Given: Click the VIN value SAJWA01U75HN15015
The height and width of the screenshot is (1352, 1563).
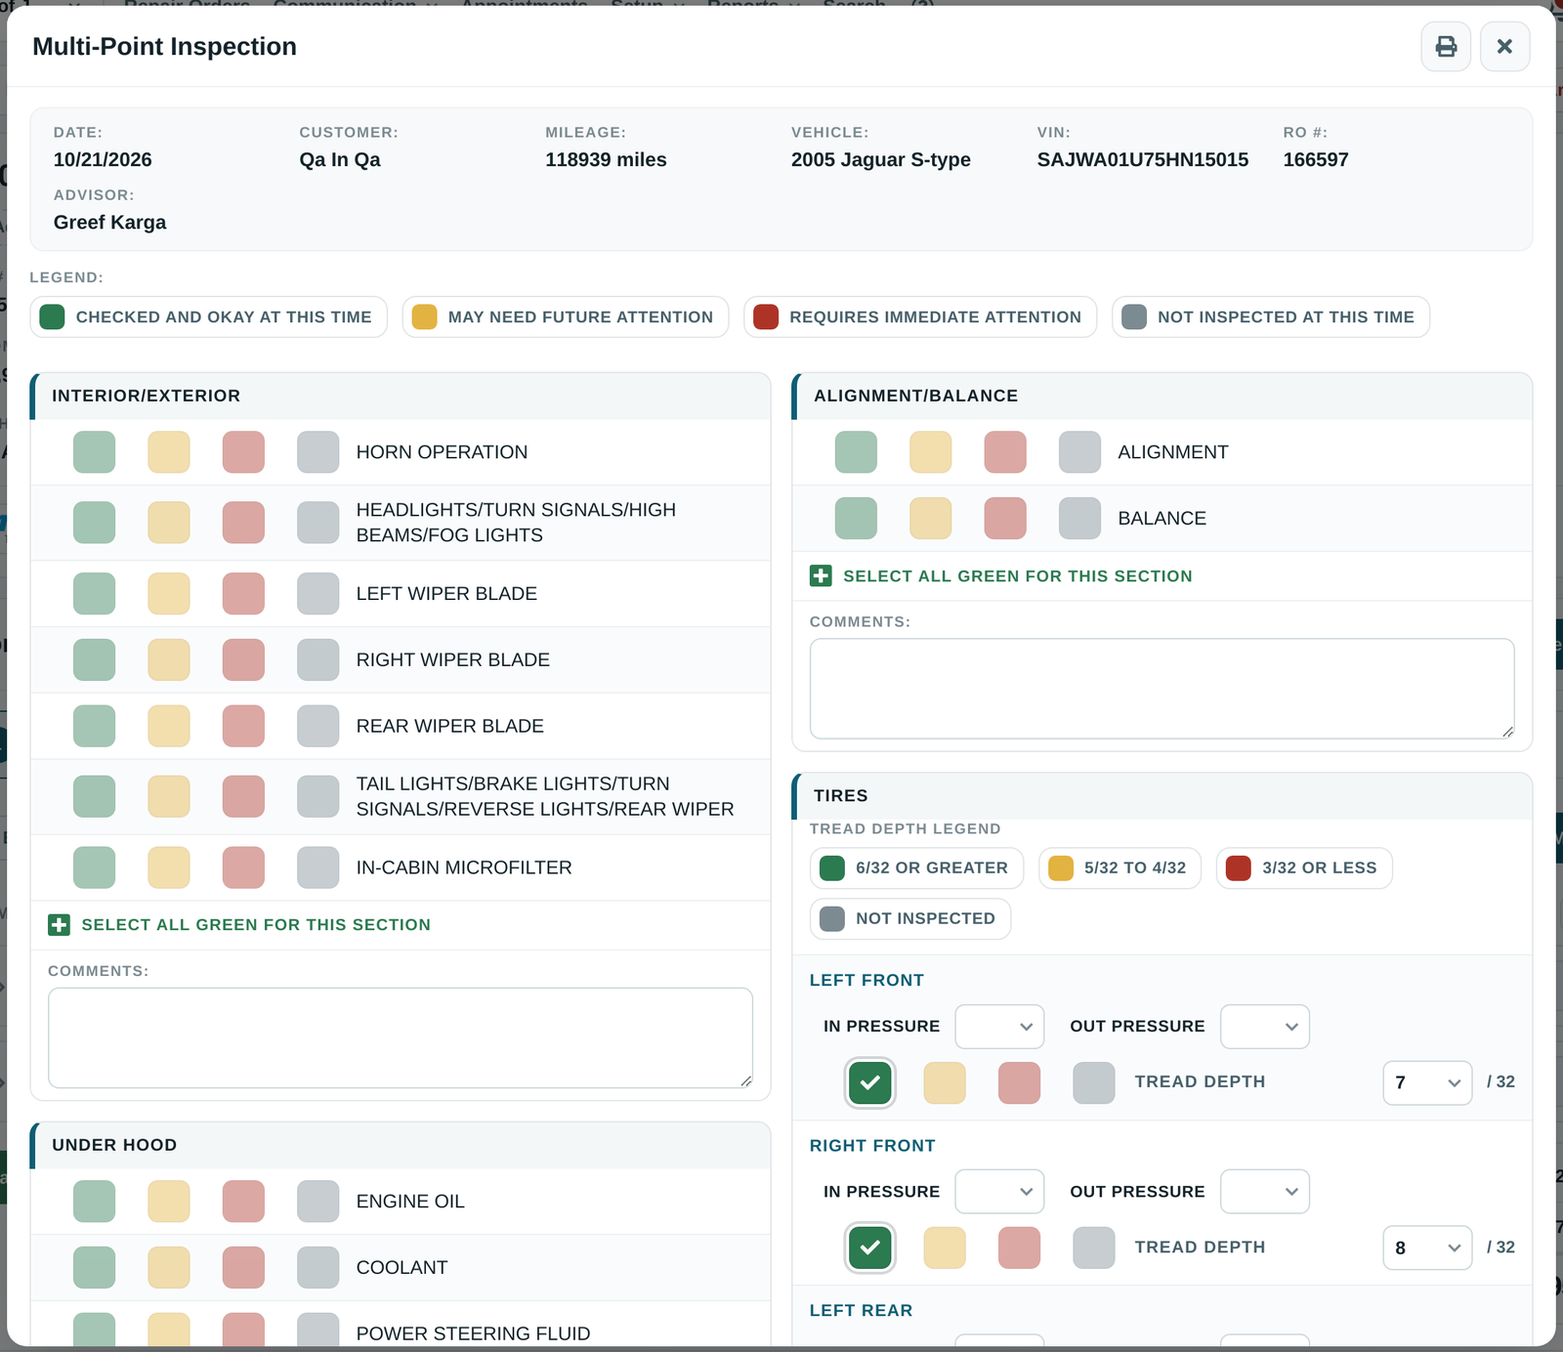Looking at the screenshot, I should (1143, 159).
